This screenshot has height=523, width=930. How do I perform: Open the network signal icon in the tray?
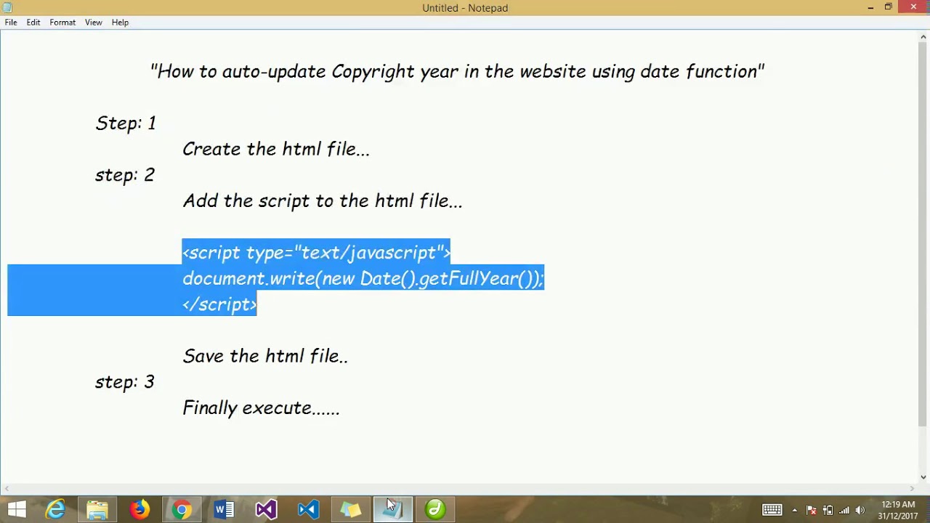tap(844, 510)
